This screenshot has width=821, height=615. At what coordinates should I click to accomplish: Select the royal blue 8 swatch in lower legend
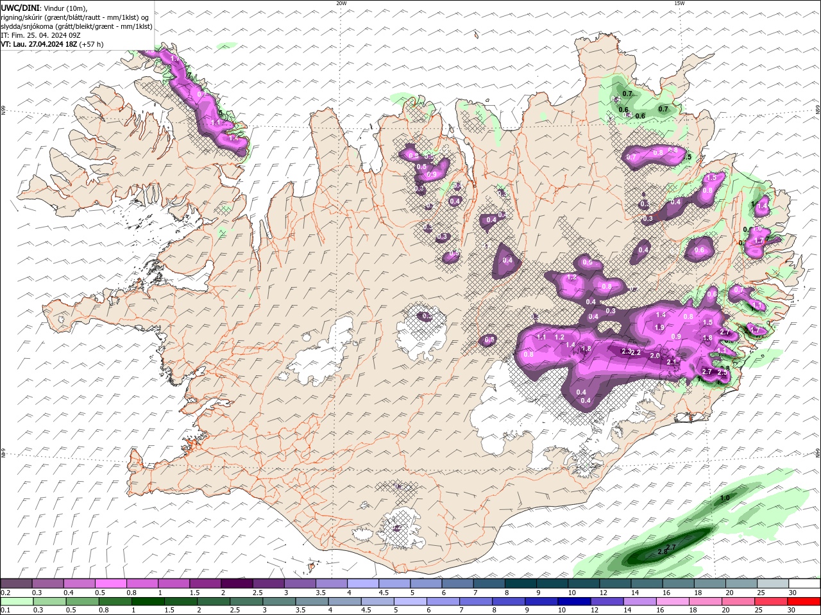click(x=509, y=602)
